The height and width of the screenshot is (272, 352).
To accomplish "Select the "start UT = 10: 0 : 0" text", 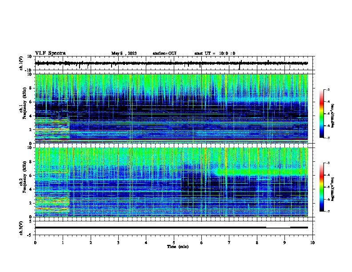I will (x=215, y=53).
